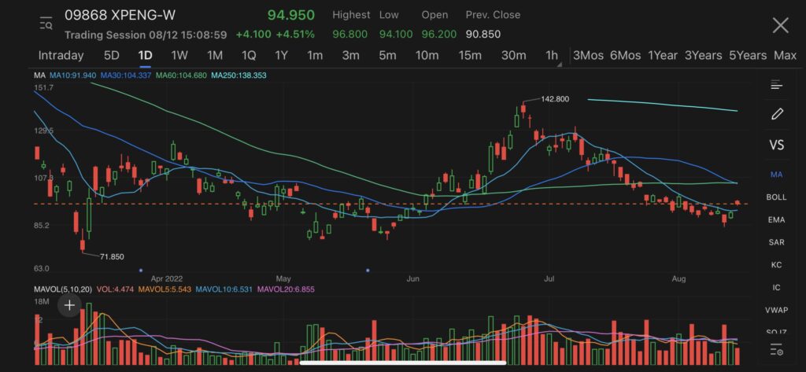Select the 1M monthly tab

[214, 56]
